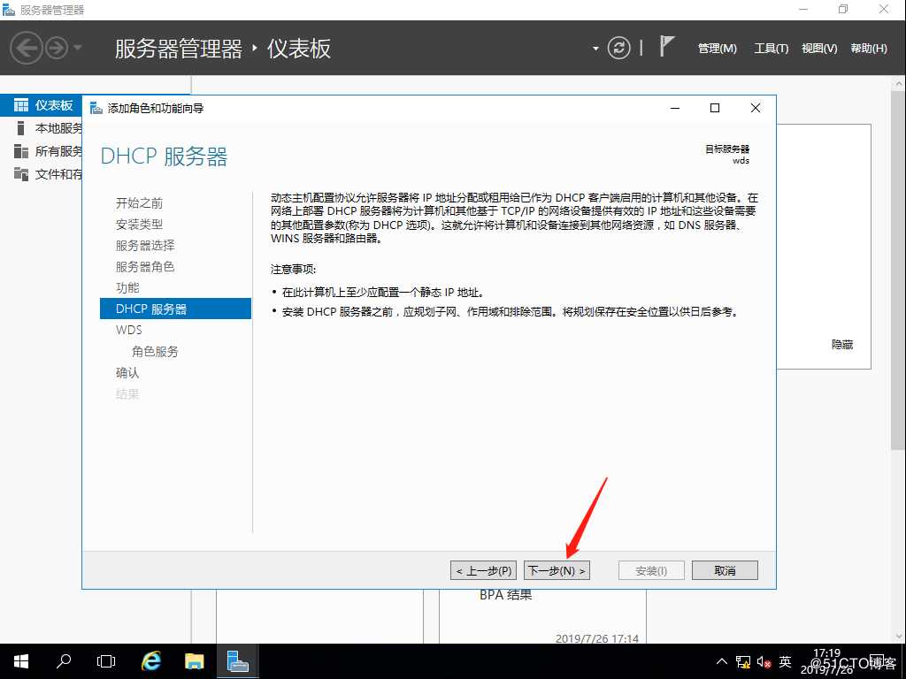Go to 安装类型 wizard step
Viewport: 906px width, 679px height.
[x=139, y=224]
